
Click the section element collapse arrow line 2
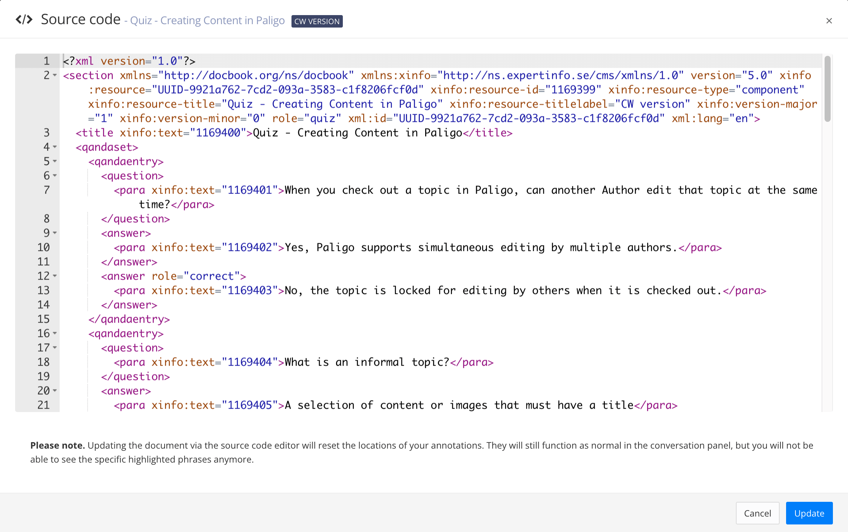pos(55,75)
